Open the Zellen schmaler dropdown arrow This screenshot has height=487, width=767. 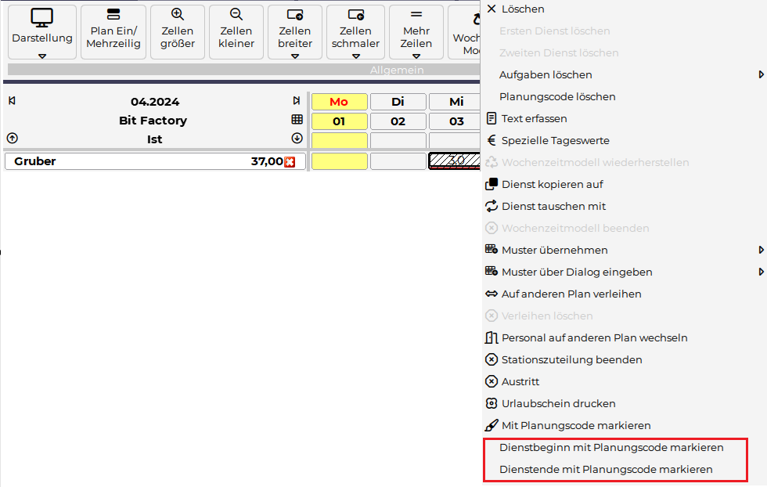pos(355,56)
